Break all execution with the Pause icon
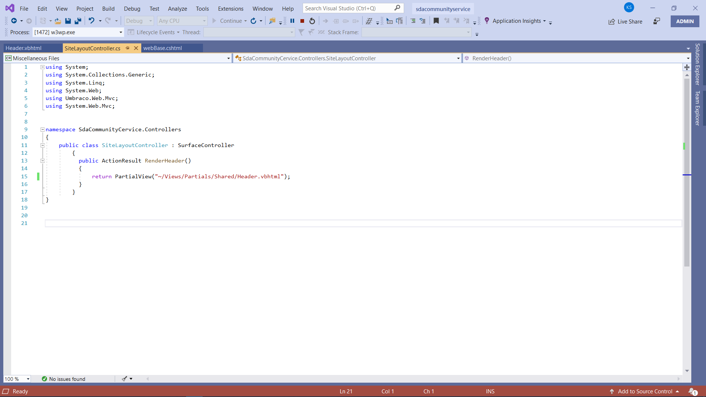Screen dimensions: 706x397 click(292, 21)
